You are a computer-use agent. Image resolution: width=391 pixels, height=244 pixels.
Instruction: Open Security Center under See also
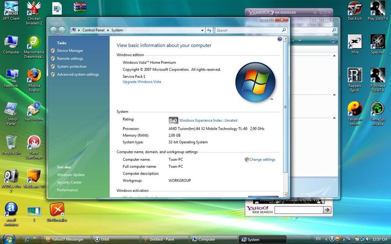pyautogui.click(x=69, y=182)
